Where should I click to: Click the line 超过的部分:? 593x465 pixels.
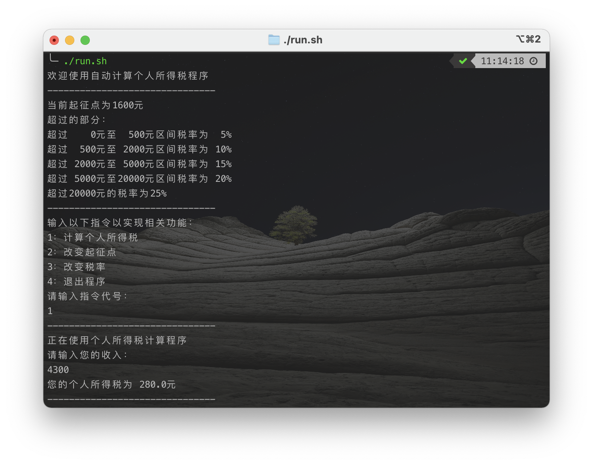click(76, 120)
